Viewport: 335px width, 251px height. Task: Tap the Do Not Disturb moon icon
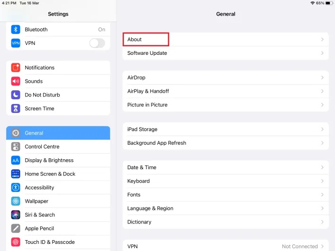coord(16,95)
